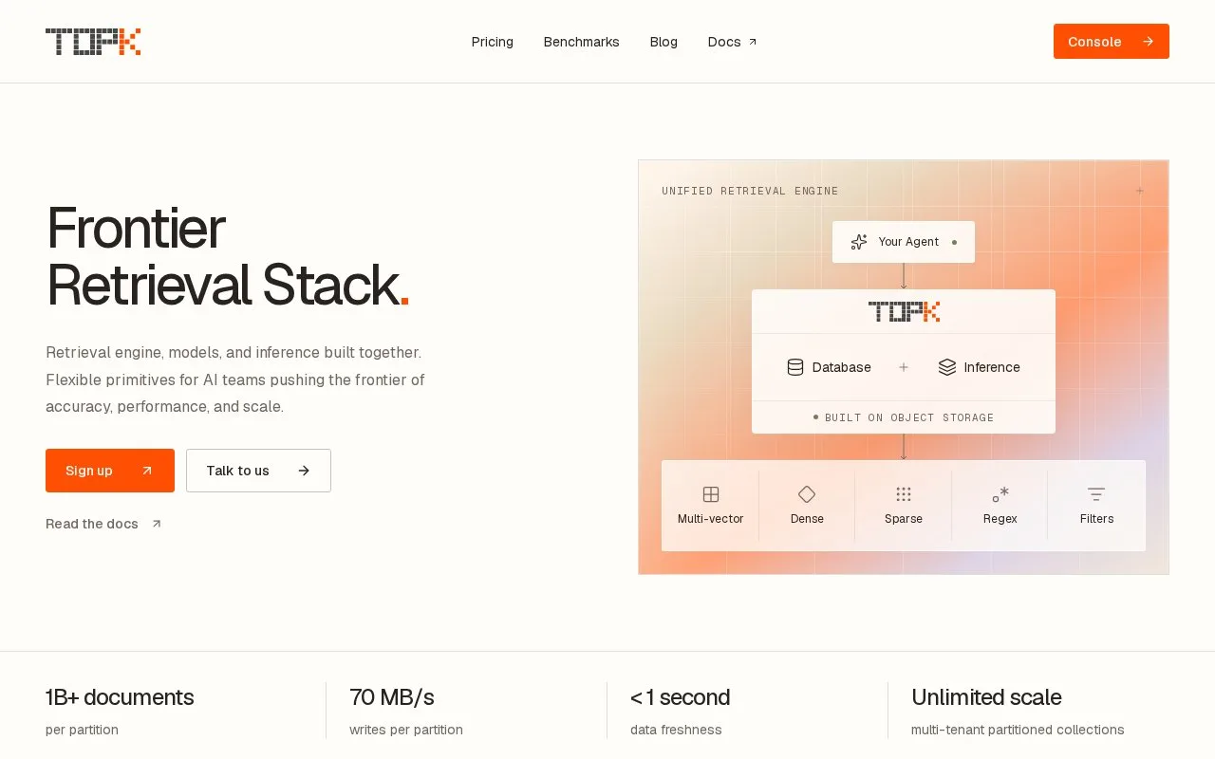The height and width of the screenshot is (759, 1215).
Task: Click the "1B+ documents" stat
Action: pos(120,697)
